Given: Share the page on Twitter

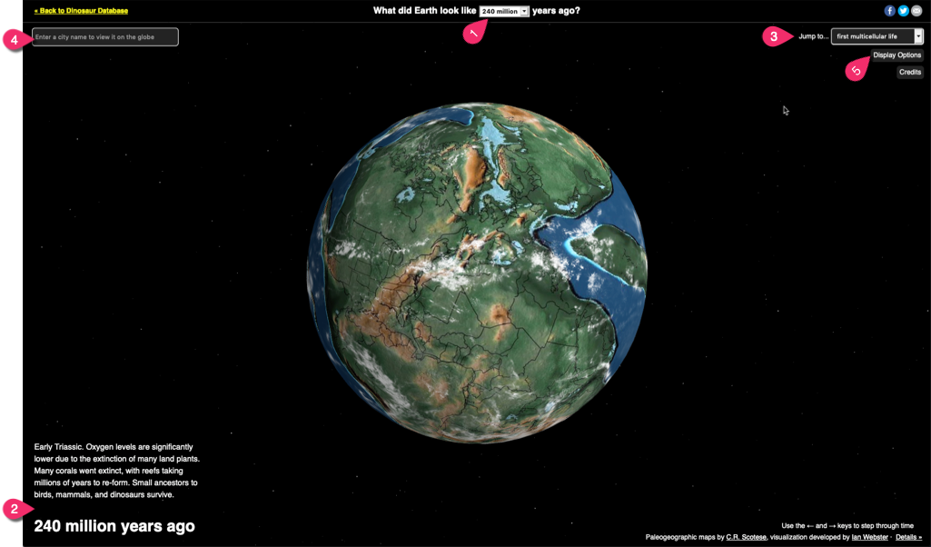Looking at the screenshot, I should click(903, 11).
